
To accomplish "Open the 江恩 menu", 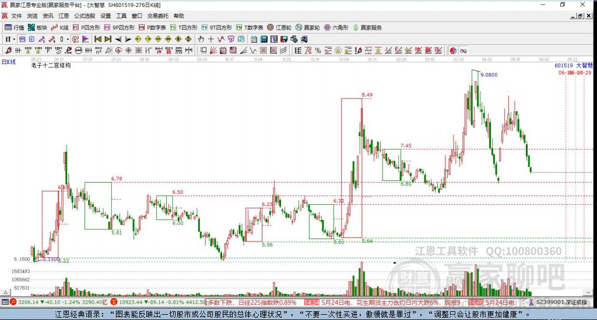I will coord(64,16).
